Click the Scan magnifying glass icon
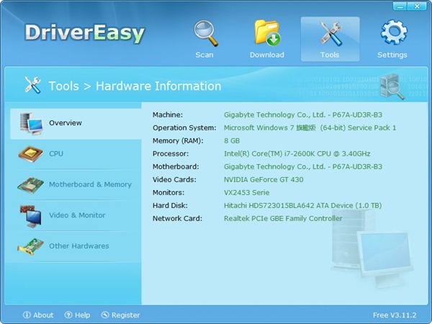This screenshot has height=324, width=432. click(x=206, y=33)
